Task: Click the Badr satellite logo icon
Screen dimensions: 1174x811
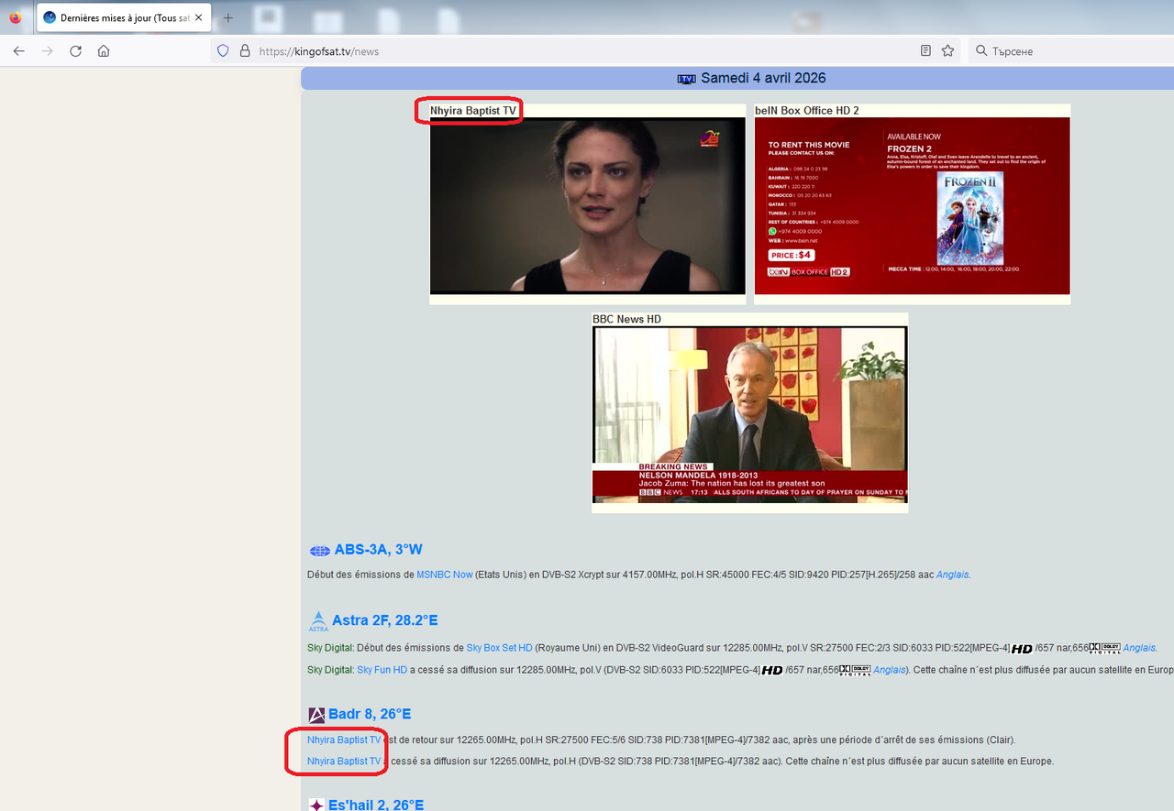Action: [316, 715]
